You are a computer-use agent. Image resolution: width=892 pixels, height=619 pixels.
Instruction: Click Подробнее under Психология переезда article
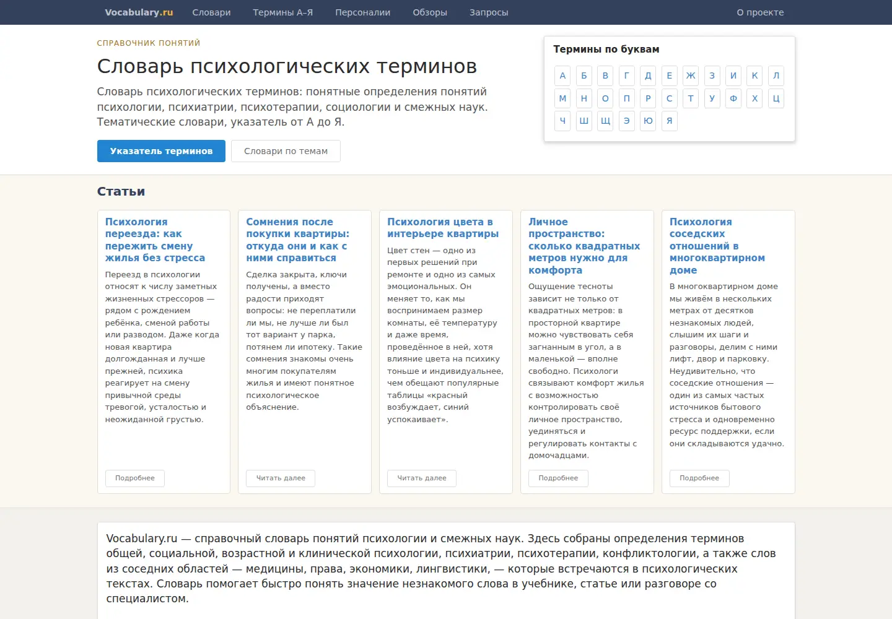point(135,478)
